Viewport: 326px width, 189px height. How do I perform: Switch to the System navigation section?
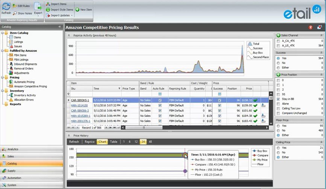[32, 185]
